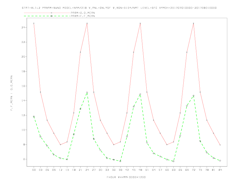Screen dimensions: 240x185
Task: Click the red line minimum point at hour 60
Action: (167, 145)
